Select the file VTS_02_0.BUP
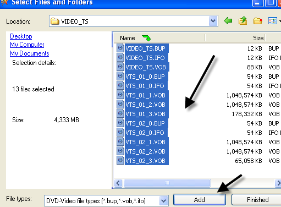281x207 pixels. 146,123
